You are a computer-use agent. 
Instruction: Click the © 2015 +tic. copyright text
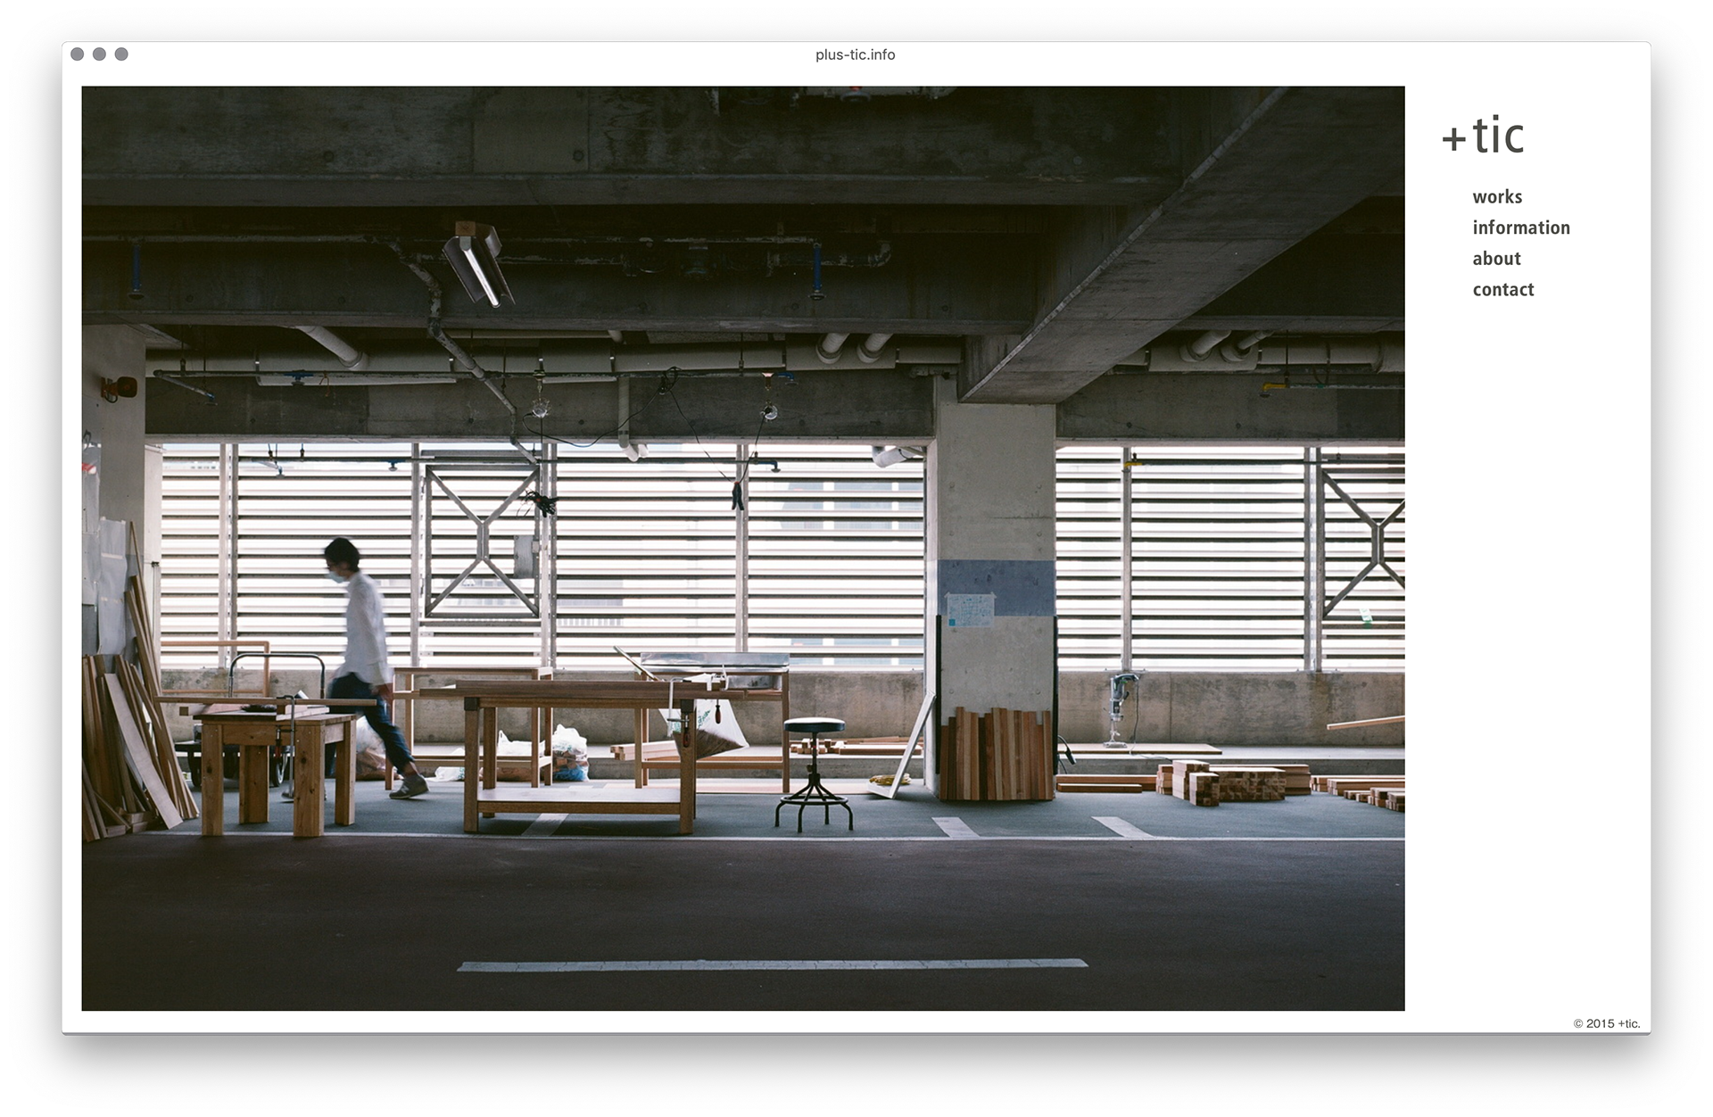point(1606,1023)
